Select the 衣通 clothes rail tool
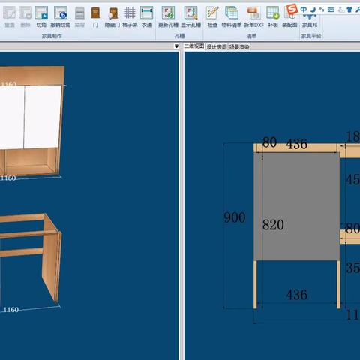 146,16
